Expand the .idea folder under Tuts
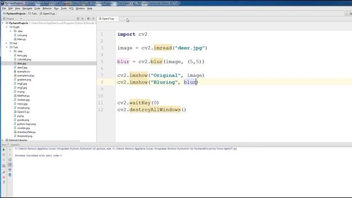The height and width of the screenshot is (198, 352). (x=10, y=51)
